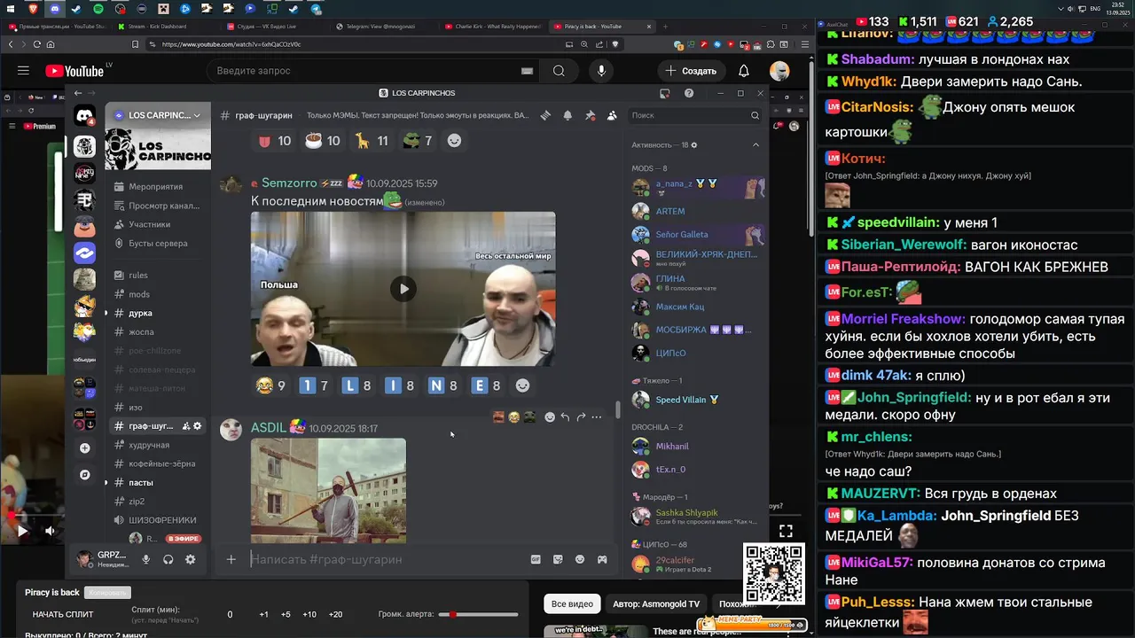Open Discord user settings gear
The width and height of the screenshot is (1135, 638).
click(190, 559)
